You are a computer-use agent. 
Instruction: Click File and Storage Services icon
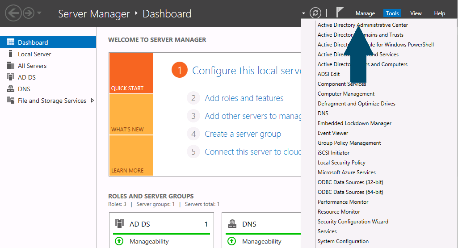(11, 100)
